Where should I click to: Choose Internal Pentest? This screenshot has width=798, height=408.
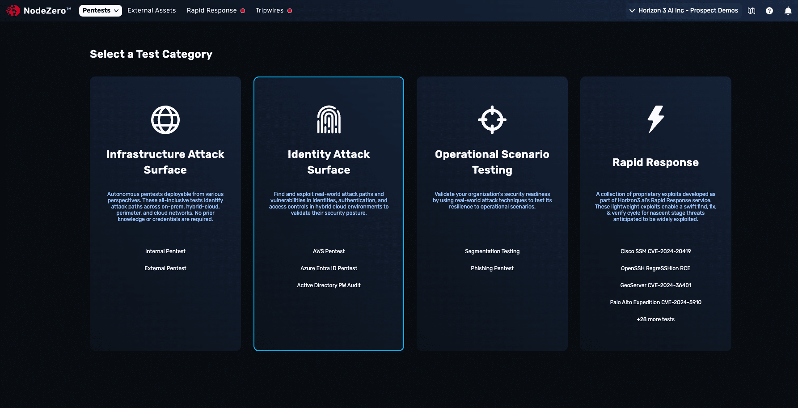pos(165,251)
